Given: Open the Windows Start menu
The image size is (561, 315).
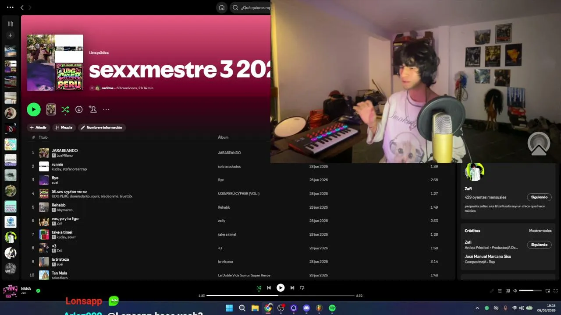Looking at the screenshot, I should coord(229,308).
